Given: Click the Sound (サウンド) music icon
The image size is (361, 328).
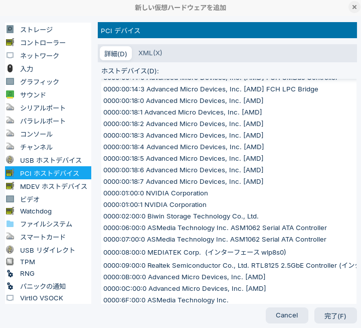Looking at the screenshot, I should 10,94.
